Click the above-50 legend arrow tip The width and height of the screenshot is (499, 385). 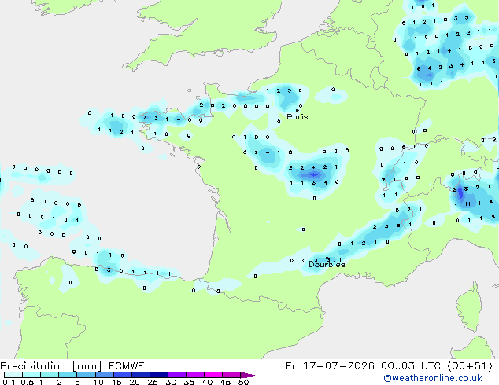click(x=249, y=375)
